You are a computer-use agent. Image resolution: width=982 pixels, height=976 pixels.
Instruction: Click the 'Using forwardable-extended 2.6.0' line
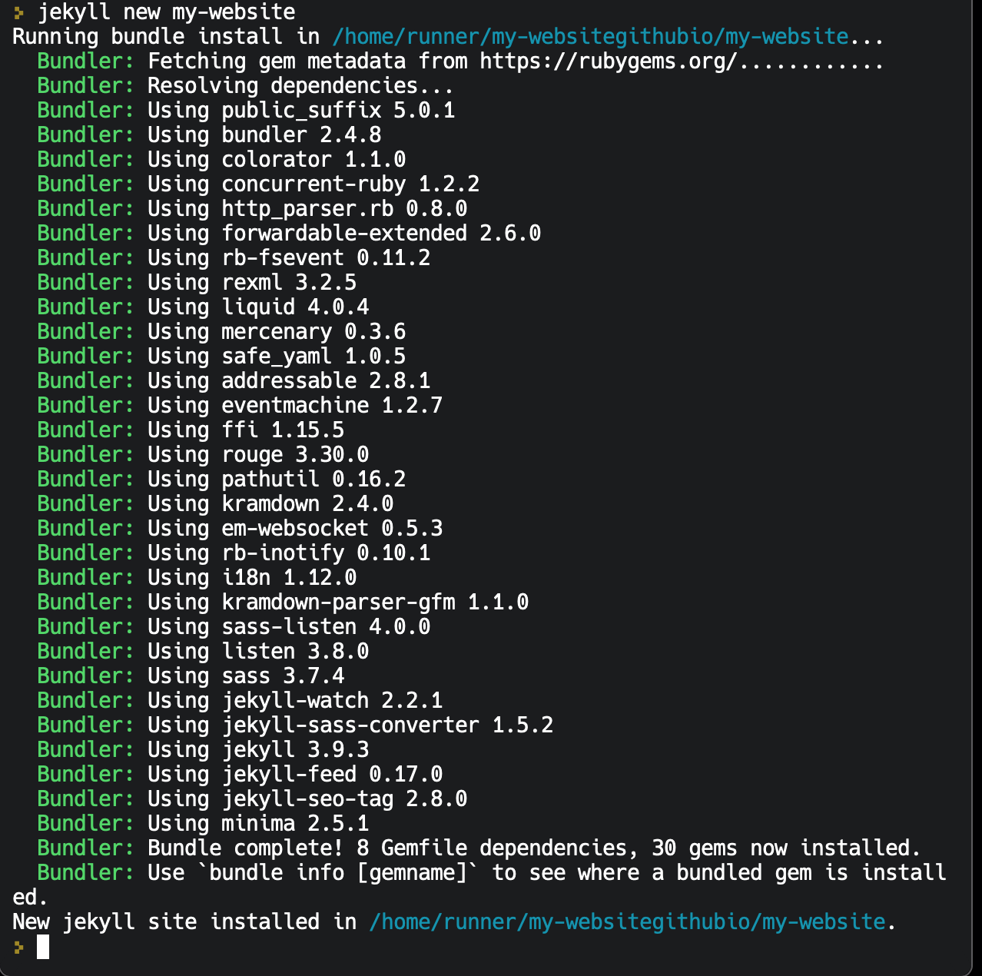(x=344, y=234)
